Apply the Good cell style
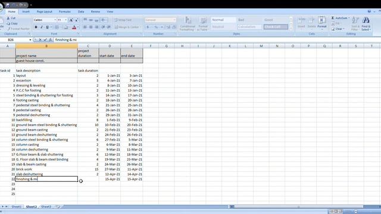Viewport: 381px width, 214px height. pyautogui.click(x=276, y=20)
